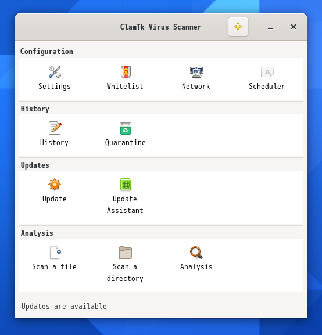The width and height of the screenshot is (322, 335).
Task: Click the ClamTk Virus Scanner window title
Action: tap(160, 27)
